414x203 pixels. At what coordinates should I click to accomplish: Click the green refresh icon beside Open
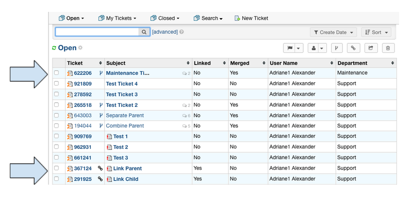pos(54,48)
